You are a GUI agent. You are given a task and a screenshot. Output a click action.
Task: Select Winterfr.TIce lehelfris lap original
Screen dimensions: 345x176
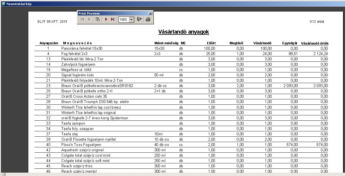tap(89, 113)
